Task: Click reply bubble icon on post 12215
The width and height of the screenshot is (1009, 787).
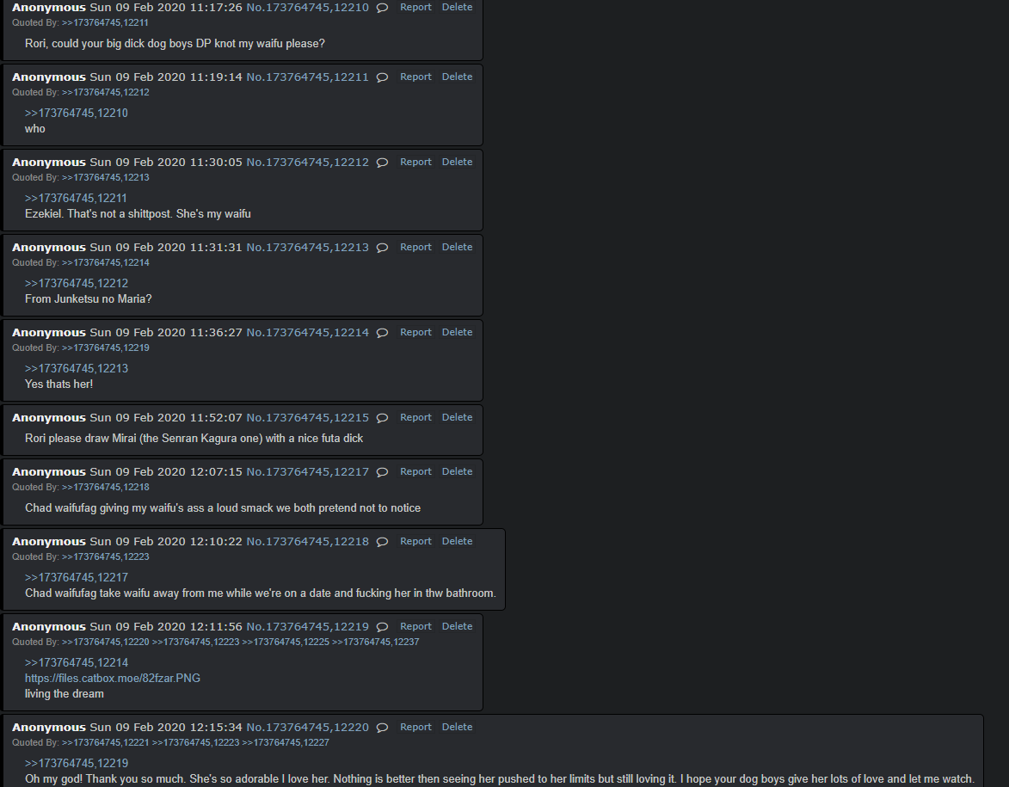Action: pyautogui.click(x=382, y=418)
